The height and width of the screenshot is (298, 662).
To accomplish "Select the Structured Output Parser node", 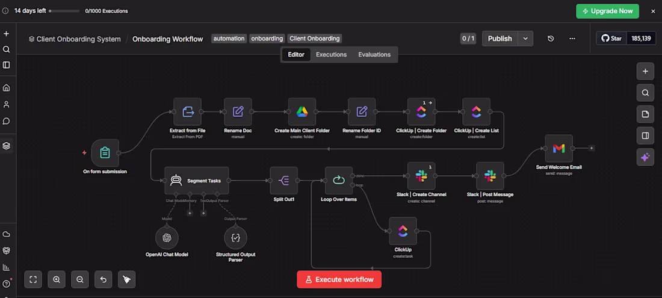I will pos(235,238).
